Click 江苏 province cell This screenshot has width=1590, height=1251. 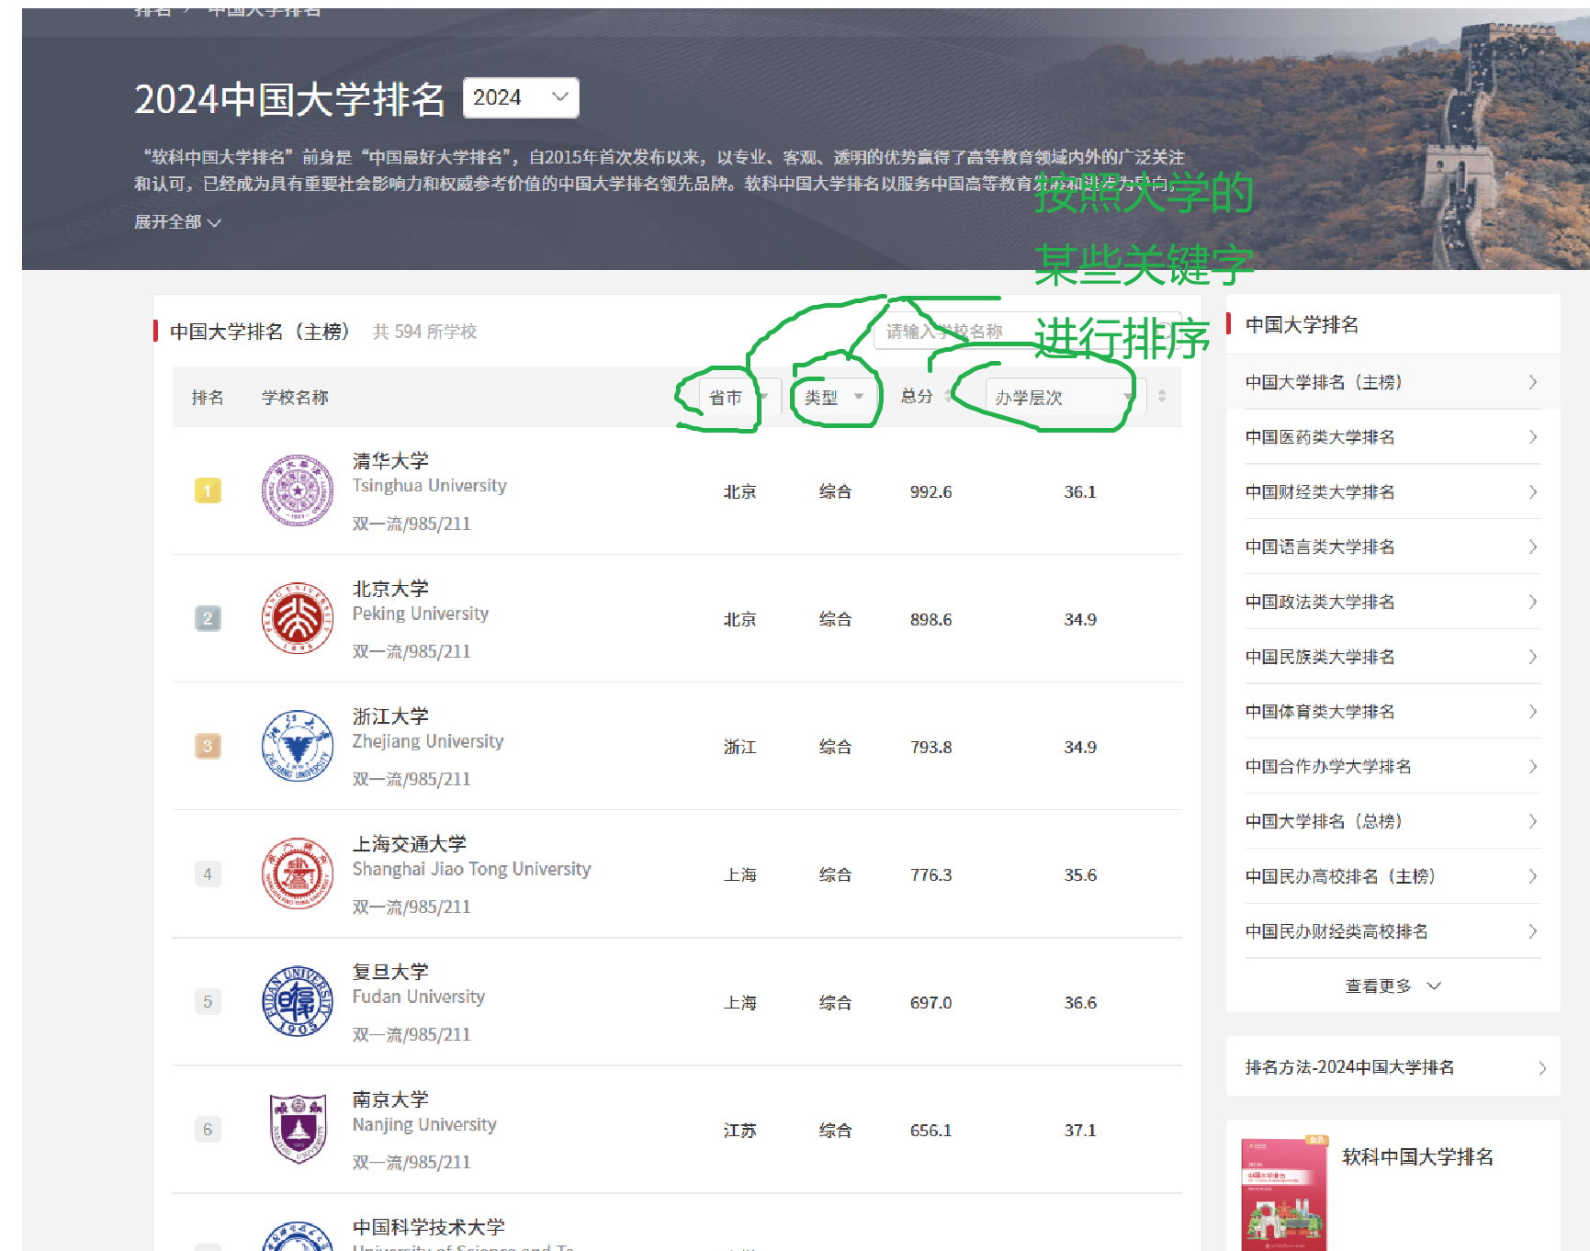(x=739, y=1130)
